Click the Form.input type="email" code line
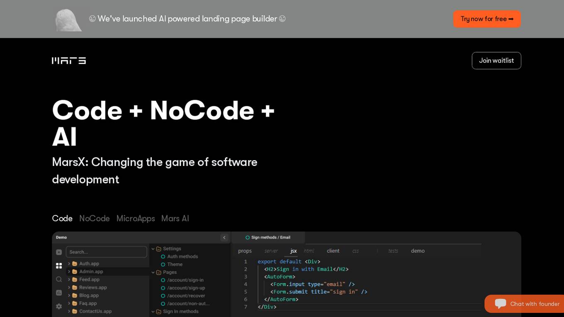The image size is (564, 317). tap(313, 284)
